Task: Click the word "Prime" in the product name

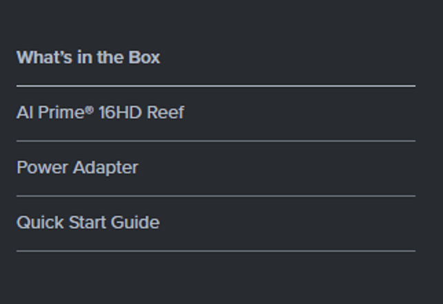Action: (x=61, y=112)
